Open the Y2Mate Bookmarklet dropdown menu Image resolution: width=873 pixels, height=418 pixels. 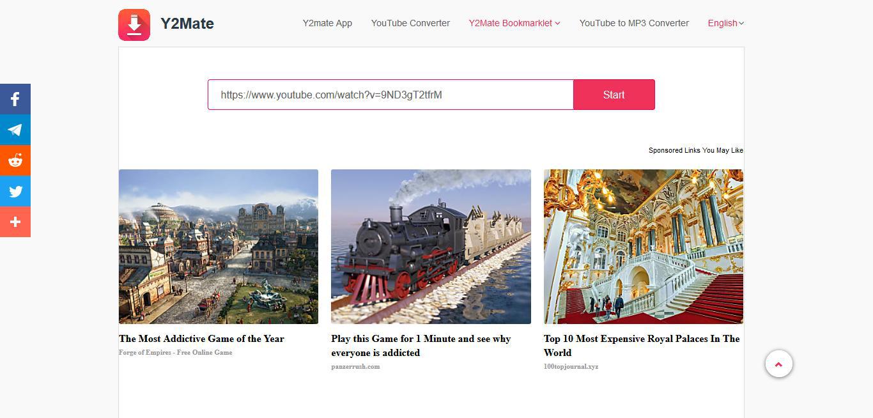[514, 23]
